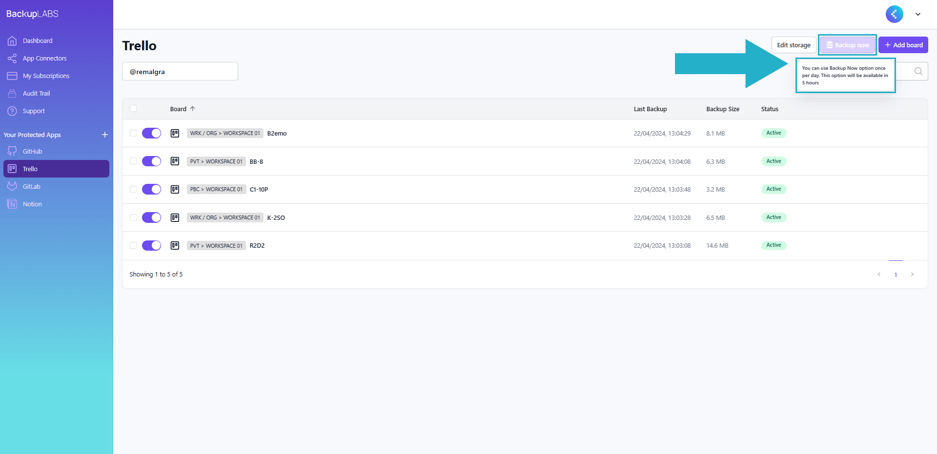Viewport: 937px width, 454px height.
Task: Check the R2D2 row checkbox
Action: tap(133, 245)
